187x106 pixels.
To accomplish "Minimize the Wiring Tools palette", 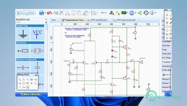I will pos(36,75).
